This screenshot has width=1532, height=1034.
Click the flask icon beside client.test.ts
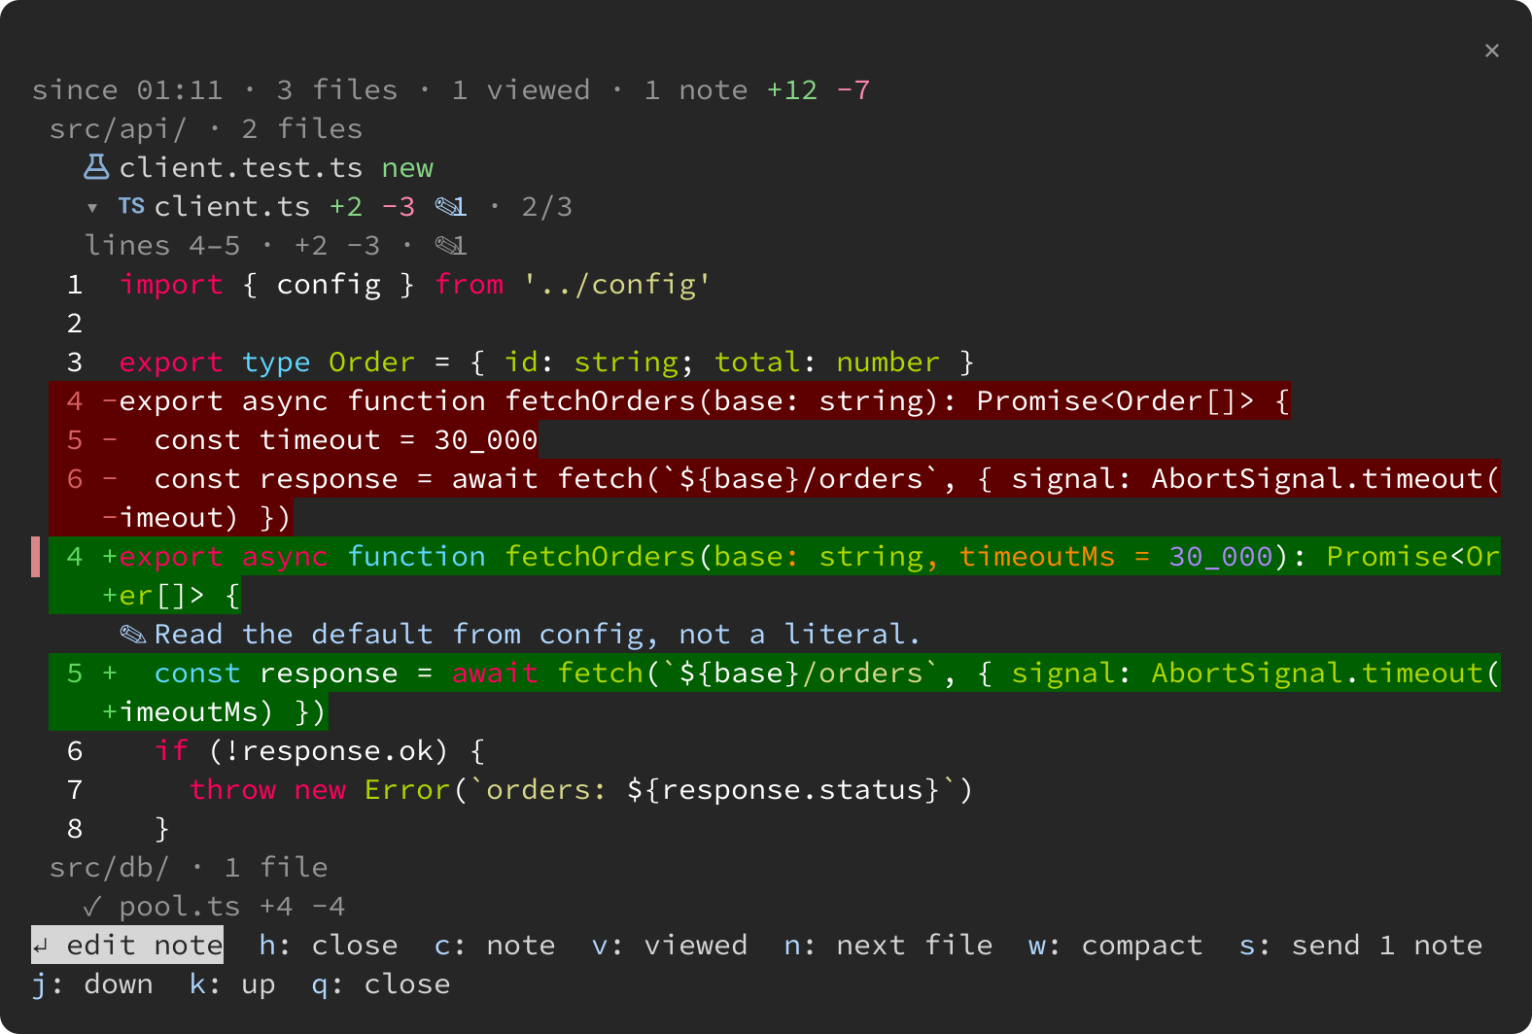pos(96,167)
